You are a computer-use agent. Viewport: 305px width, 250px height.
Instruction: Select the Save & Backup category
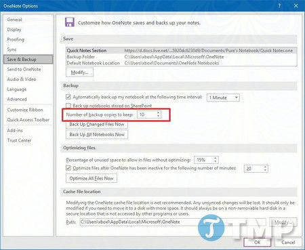(28, 60)
